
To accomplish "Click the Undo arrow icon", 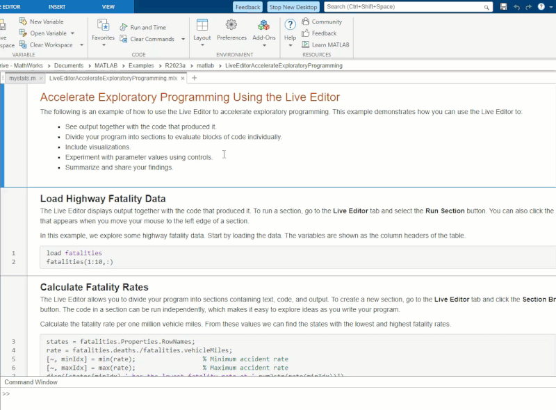I will [x=516, y=7].
